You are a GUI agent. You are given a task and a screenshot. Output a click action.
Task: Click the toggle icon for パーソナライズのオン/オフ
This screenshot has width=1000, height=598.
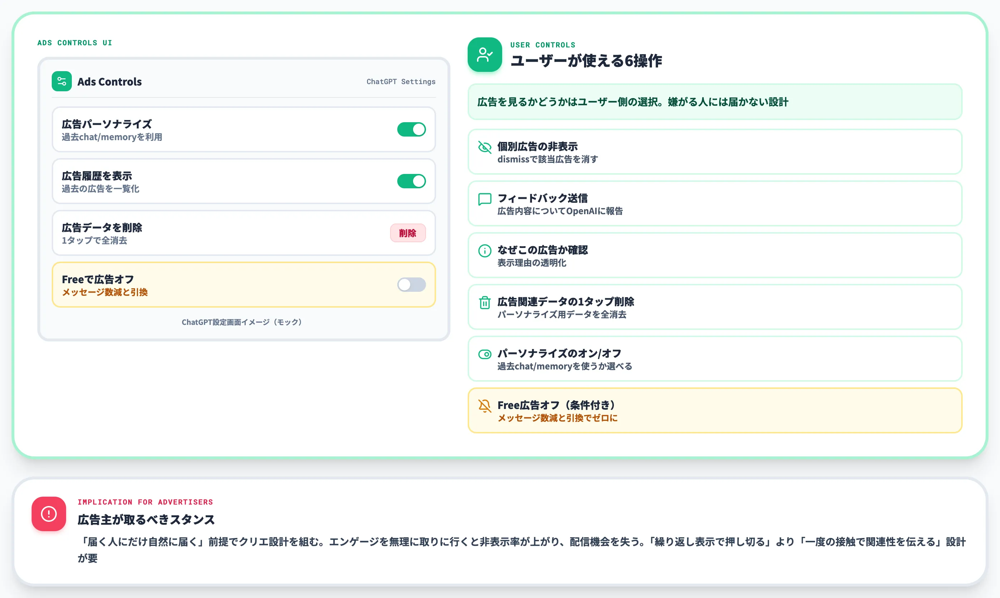[x=485, y=354]
